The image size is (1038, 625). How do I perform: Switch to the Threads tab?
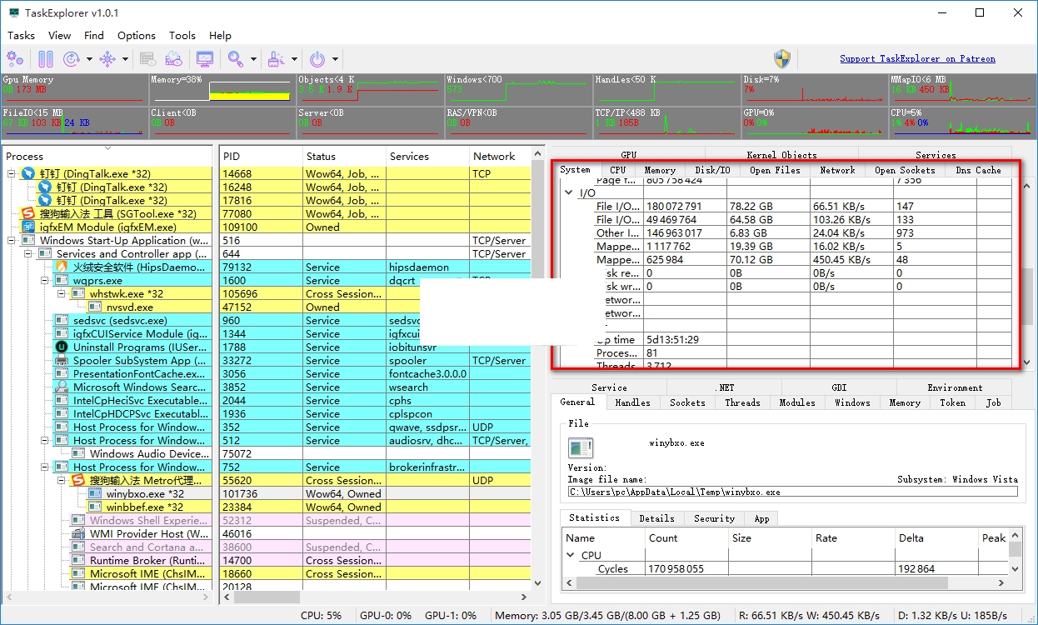(741, 402)
